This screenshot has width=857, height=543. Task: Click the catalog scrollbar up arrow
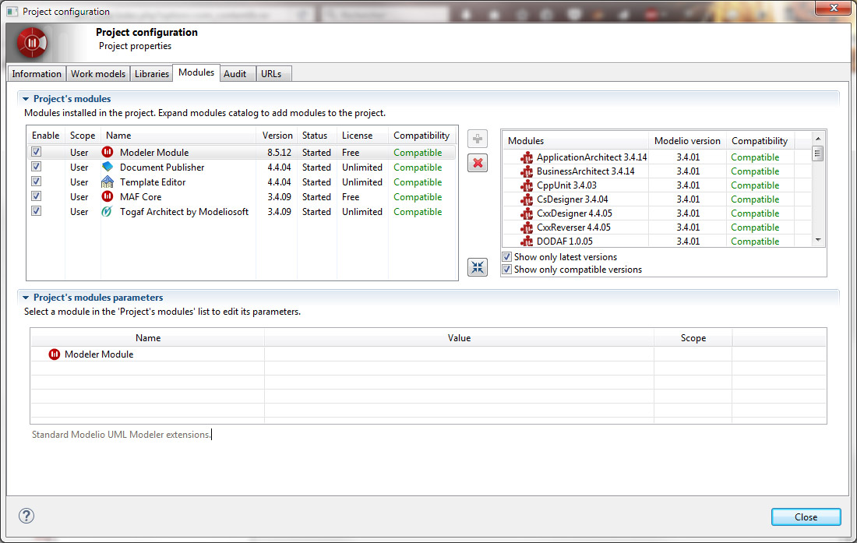point(817,139)
